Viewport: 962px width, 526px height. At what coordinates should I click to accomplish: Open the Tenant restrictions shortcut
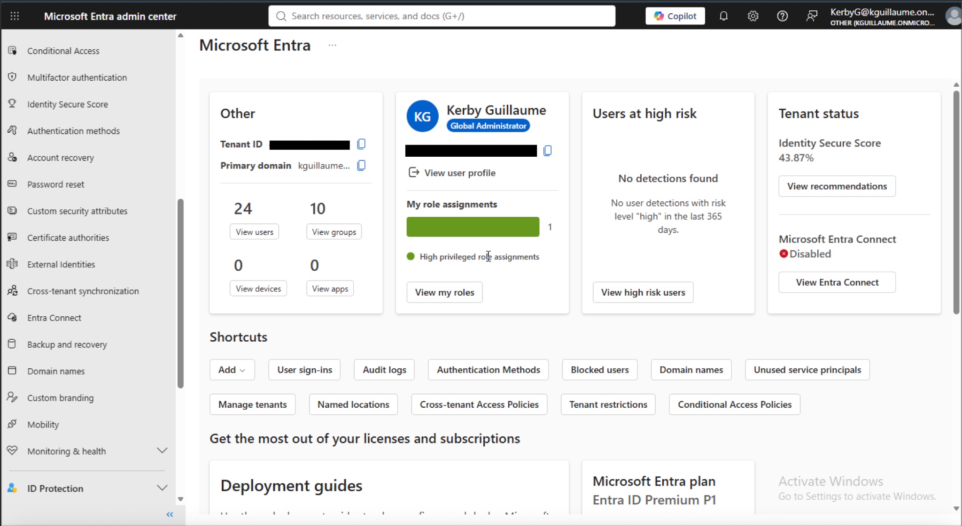pyautogui.click(x=608, y=404)
